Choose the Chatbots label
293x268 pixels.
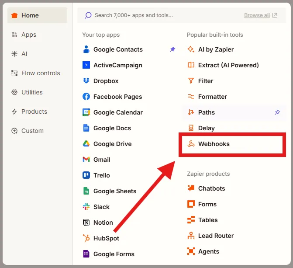[211, 188]
